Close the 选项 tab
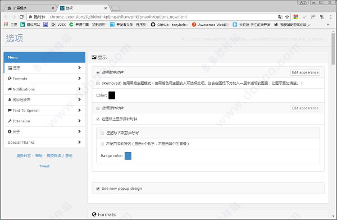 coord(106,8)
